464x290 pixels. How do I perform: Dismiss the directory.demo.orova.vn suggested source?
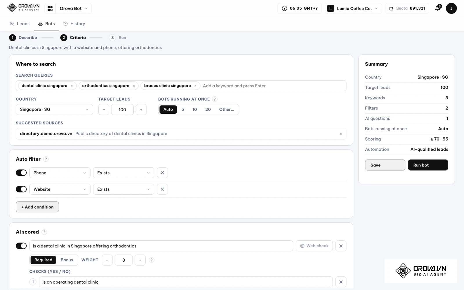point(341,134)
